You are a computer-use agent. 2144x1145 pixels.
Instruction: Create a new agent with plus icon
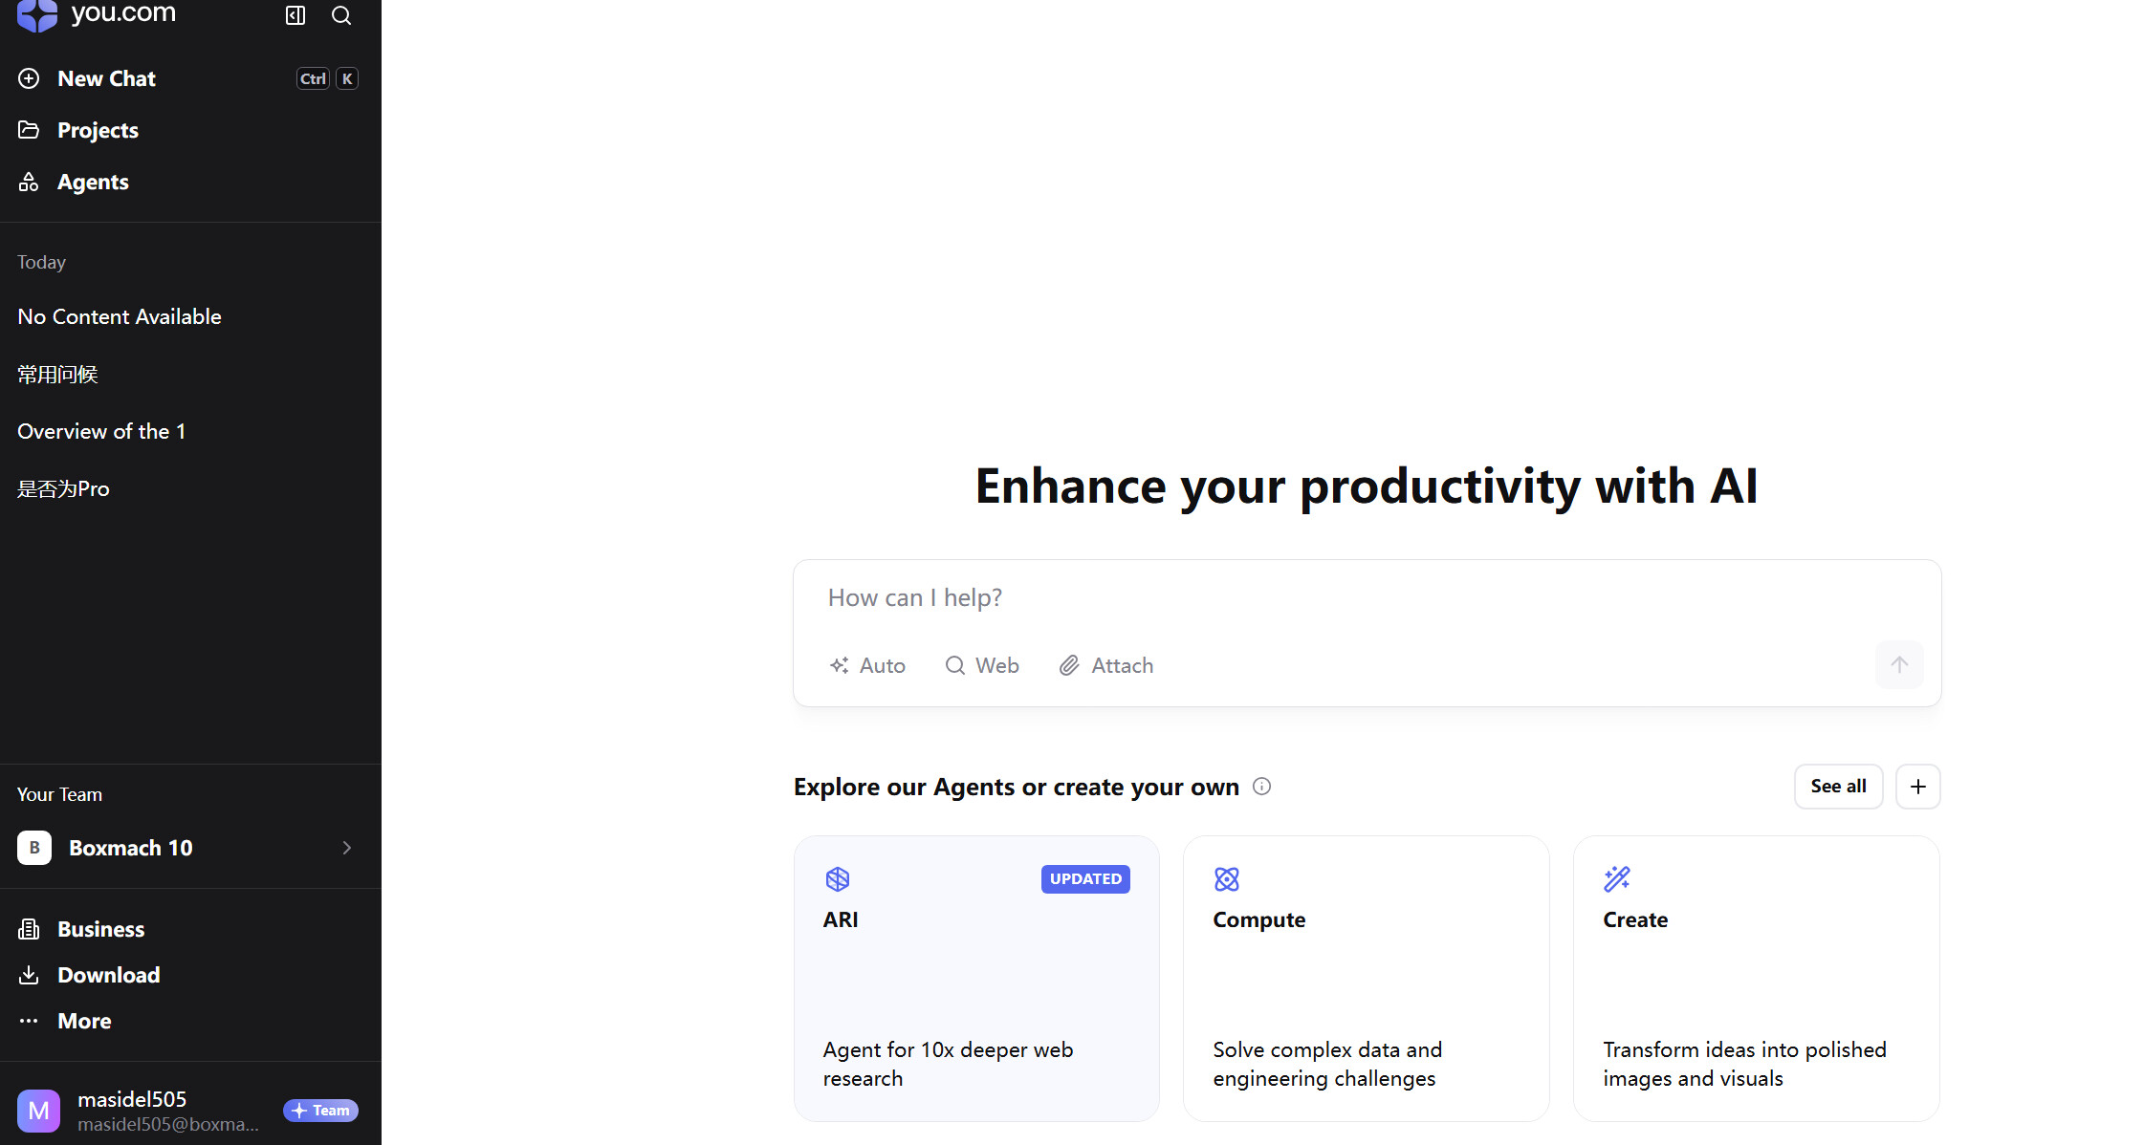1917,787
